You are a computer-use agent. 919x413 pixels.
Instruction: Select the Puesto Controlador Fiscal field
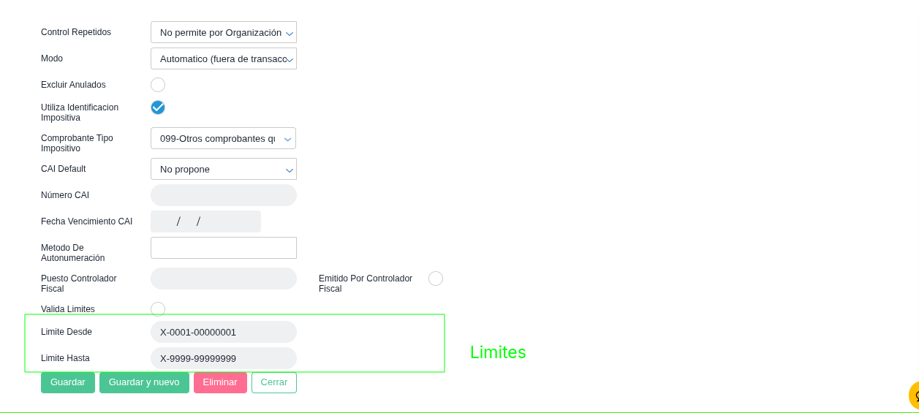click(224, 279)
